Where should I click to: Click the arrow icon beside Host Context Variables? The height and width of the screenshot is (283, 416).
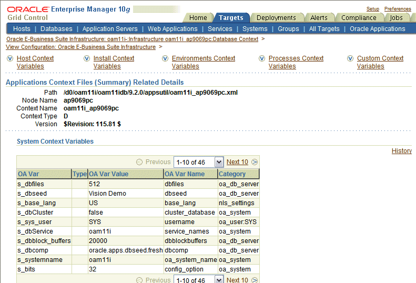[10, 58]
